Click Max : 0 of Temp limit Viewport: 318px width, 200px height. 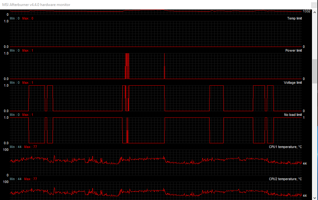28,18
